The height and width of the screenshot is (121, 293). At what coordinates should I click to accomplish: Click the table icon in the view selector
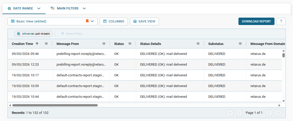click(13, 21)
